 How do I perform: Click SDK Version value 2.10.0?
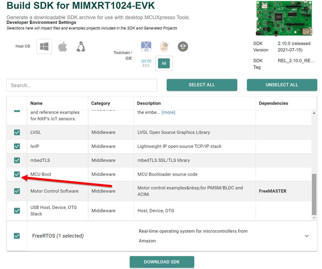click(x=294, y=47)
